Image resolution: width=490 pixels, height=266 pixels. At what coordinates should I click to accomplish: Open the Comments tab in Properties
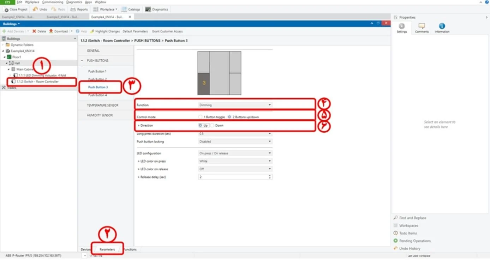click(422, 28)
